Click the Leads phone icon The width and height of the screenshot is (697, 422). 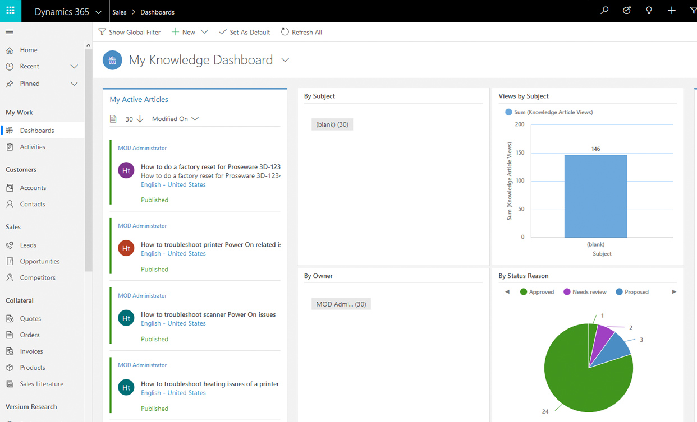click(x=10, y=245)
